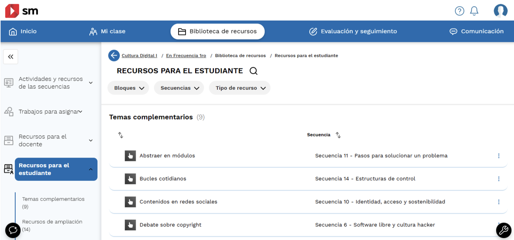Click icon beside Debate sobre copyright

tap(130, 225)
